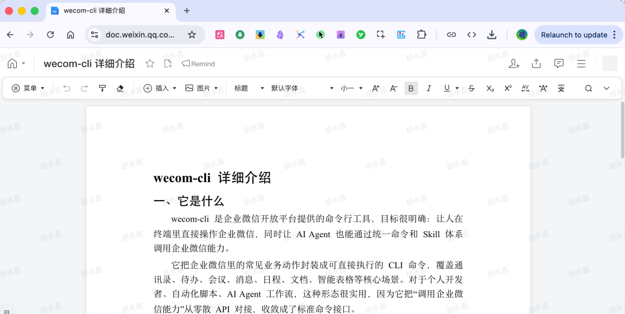Screen dimensions: 625x314
Task: Click the purple Obsidian extension icon
Action: (x=280, y=35)
